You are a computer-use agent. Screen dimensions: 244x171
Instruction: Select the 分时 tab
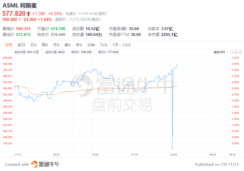coord(8,45)
